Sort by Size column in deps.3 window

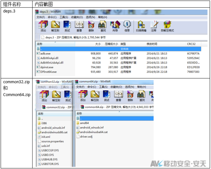[88, 44]
